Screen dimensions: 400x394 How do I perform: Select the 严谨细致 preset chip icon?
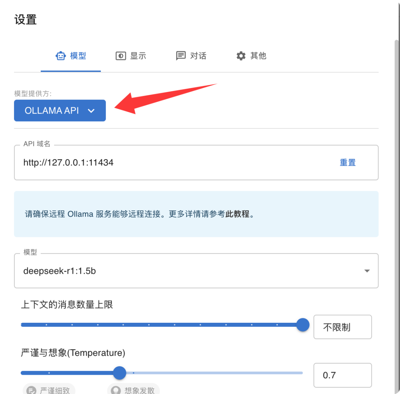[31, 390]
